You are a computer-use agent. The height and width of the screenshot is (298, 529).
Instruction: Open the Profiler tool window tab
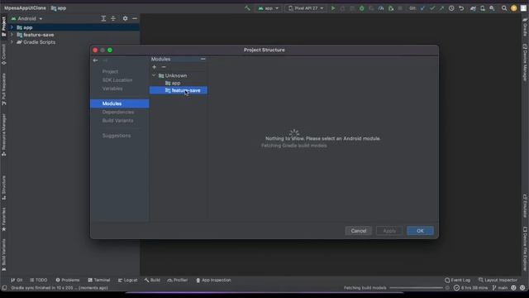[x=178, y=280]
